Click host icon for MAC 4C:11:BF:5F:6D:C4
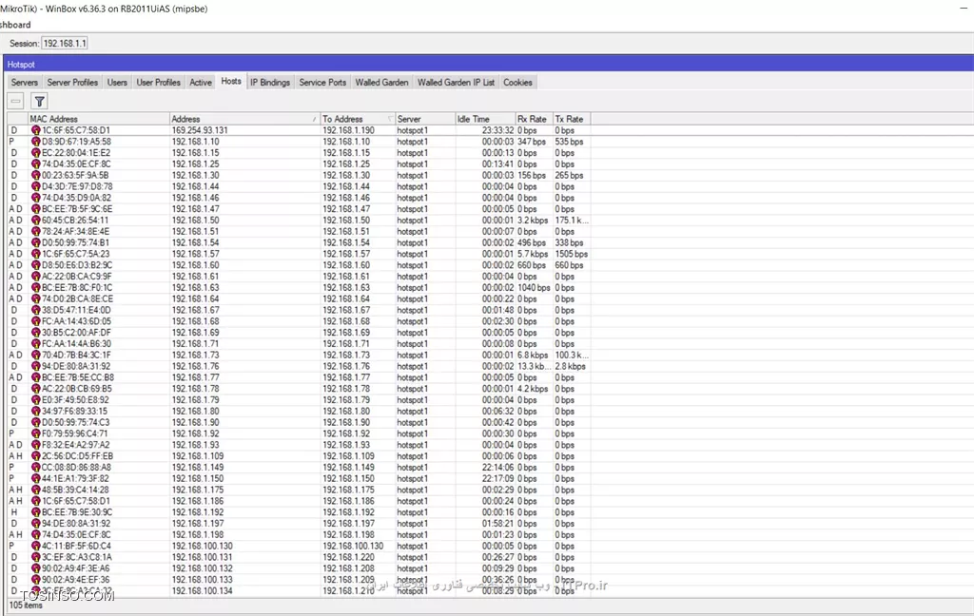This screenshot has height=616, width=974. [x=35, y=546]
